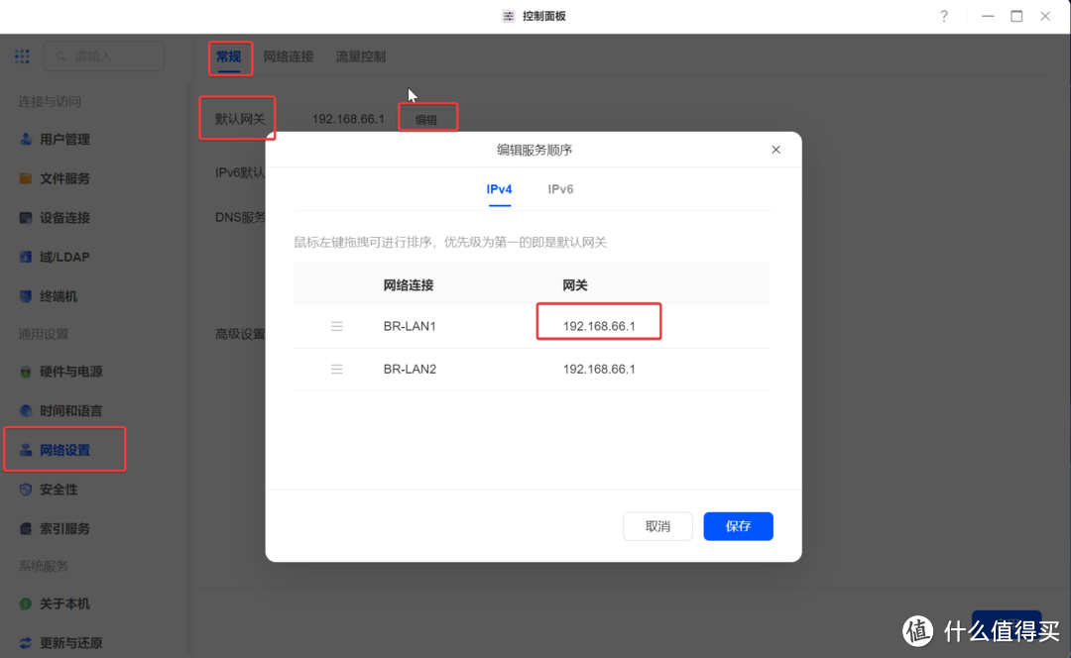Click the 保存 button to save gateway order
This screenshot has height=658, width=1071.
tap(738, 526)
